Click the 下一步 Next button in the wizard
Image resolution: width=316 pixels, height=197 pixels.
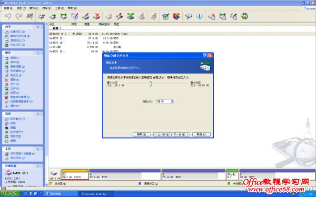pyautogui.click(x=181, y=134)
